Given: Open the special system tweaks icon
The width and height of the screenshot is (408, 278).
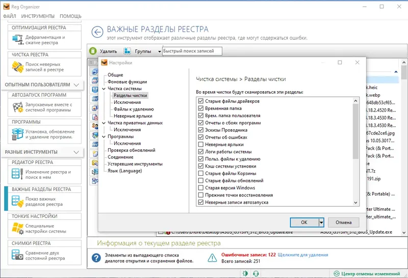Looking at the screenshot, I should coord(18,229).
